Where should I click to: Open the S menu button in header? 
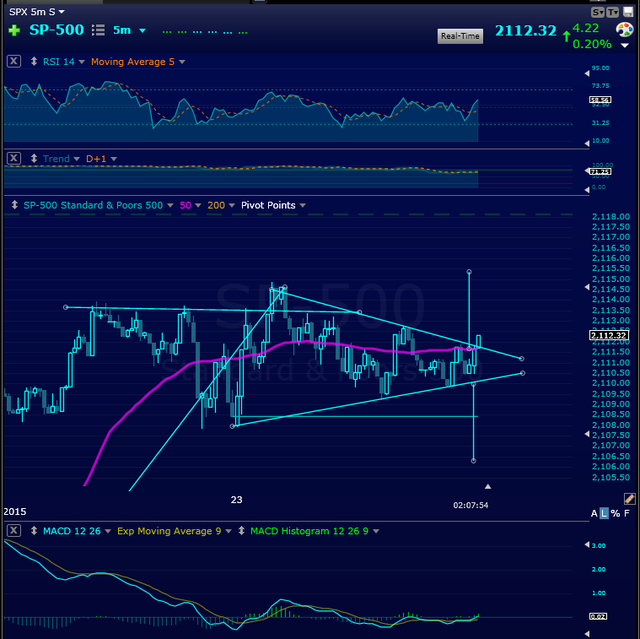click(598, 13)
